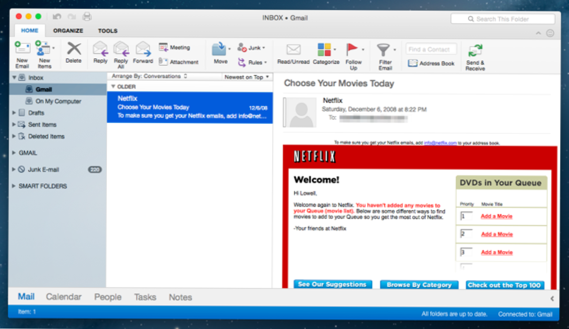Collapse the OLDER message group
569x329 pixels.
[x=113, y=87]
